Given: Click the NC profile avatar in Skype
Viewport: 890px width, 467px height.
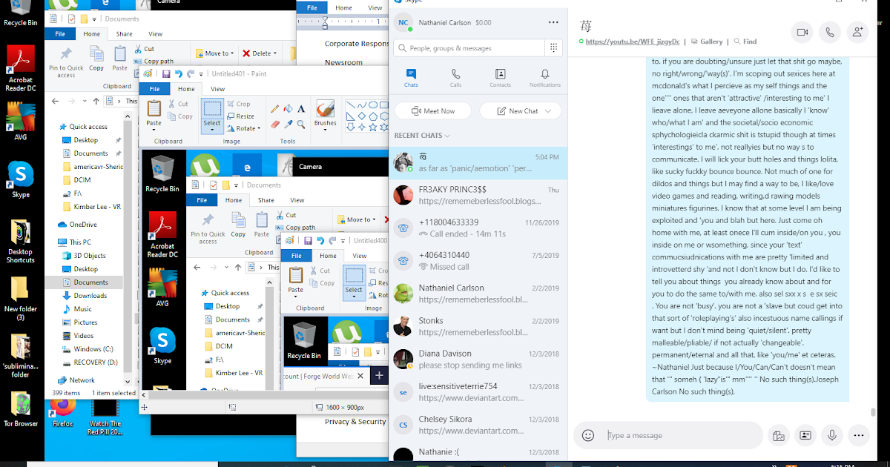Looking at the screenshot, I should click(x=403, y=22).
